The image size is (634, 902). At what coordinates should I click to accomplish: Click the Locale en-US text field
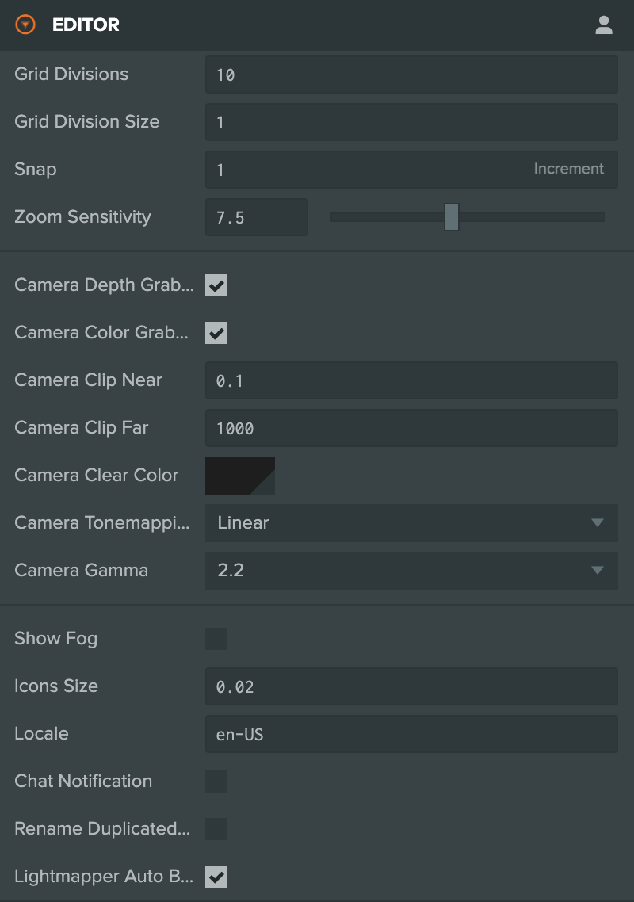pyautogui.click(x=411, y=734)
